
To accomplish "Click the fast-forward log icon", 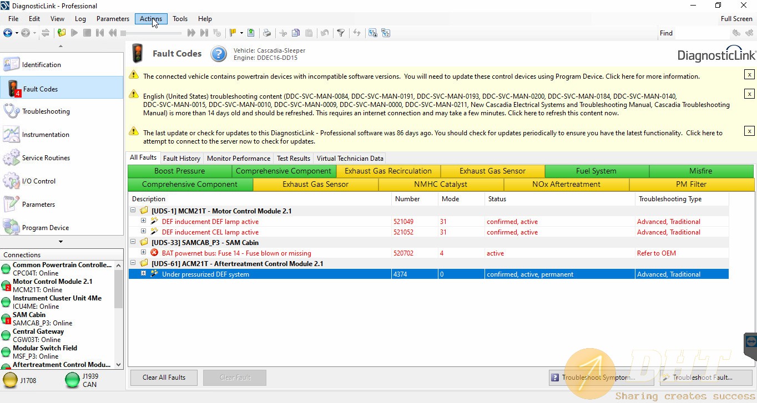I will (x=191, y=33).
